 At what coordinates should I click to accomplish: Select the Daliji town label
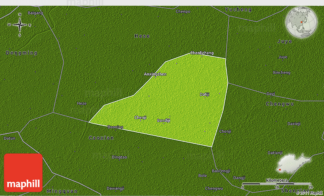205,94
